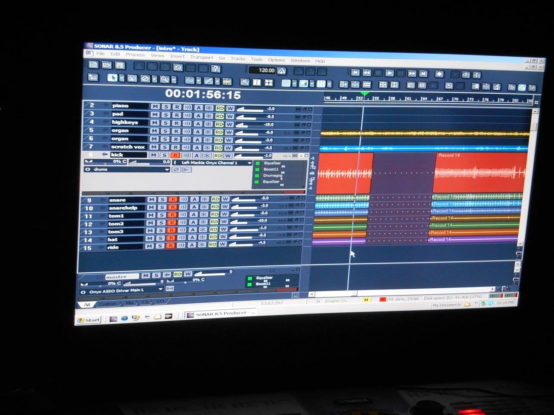Click the Fast Forward transport button
Image resolution: width=554 pixels, height=415 pixels.
(412, 74)
